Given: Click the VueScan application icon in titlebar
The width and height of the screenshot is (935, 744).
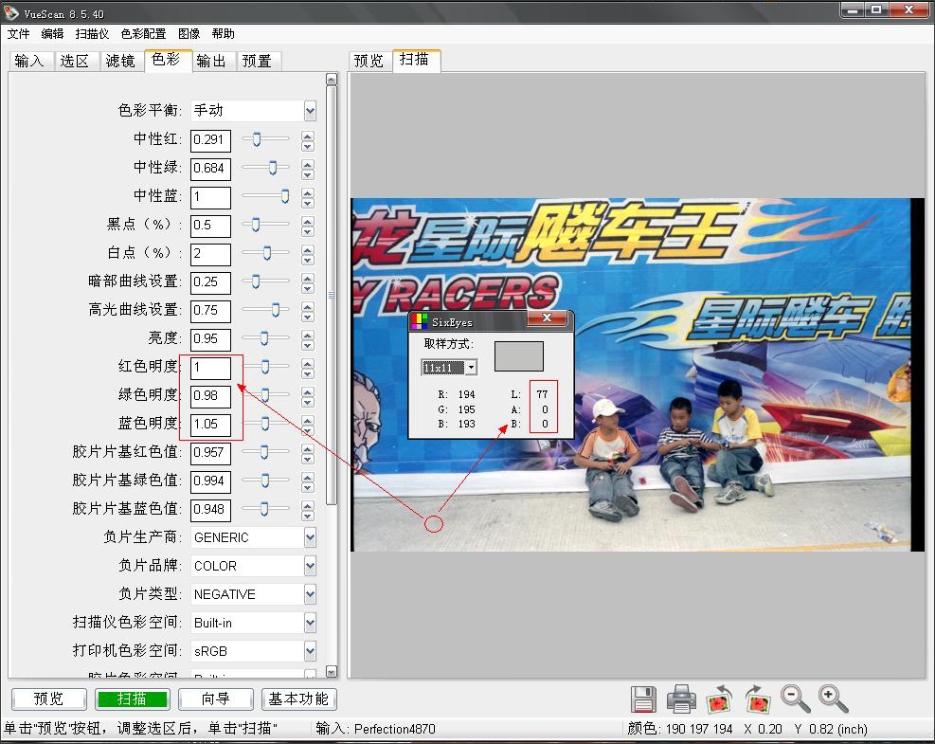Looking at the screenshot, I should coord(9,9).
